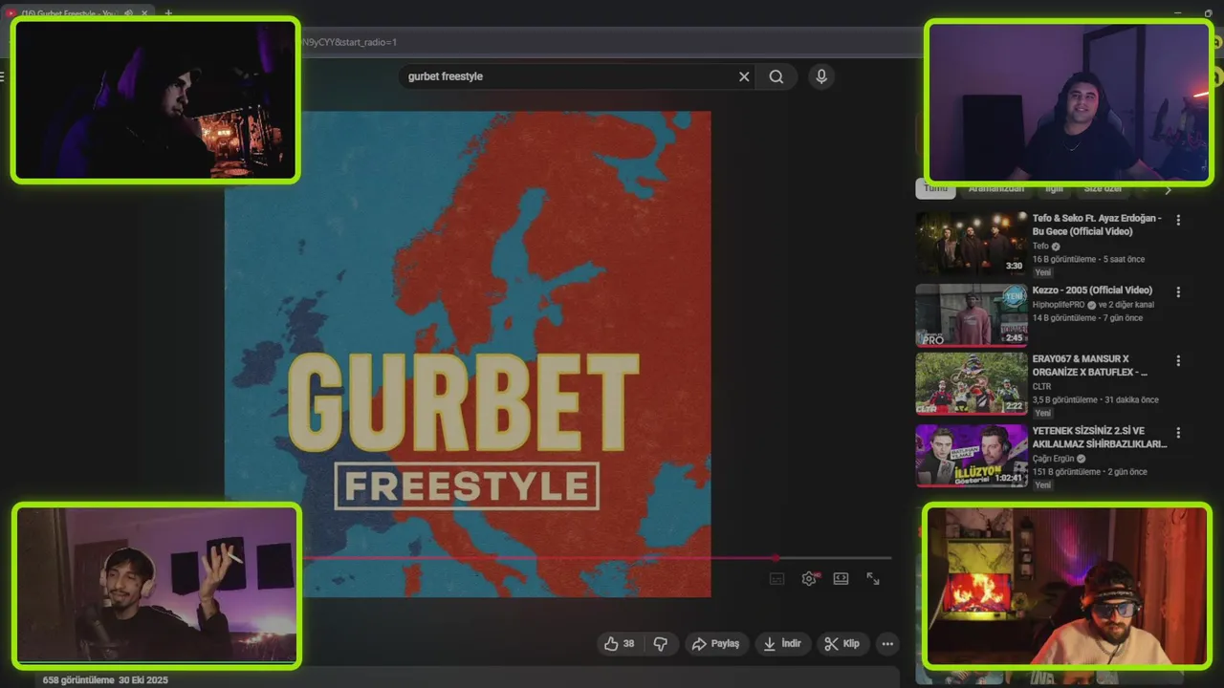Viewport: 1224px width, 688px height.
Task: Open the Çağrı Ergün channel name
Action: [x=1053, y=459]
